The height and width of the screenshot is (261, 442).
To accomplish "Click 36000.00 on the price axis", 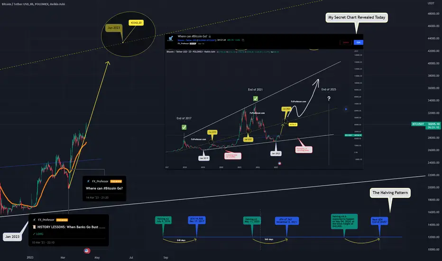I will pos(433,88).
